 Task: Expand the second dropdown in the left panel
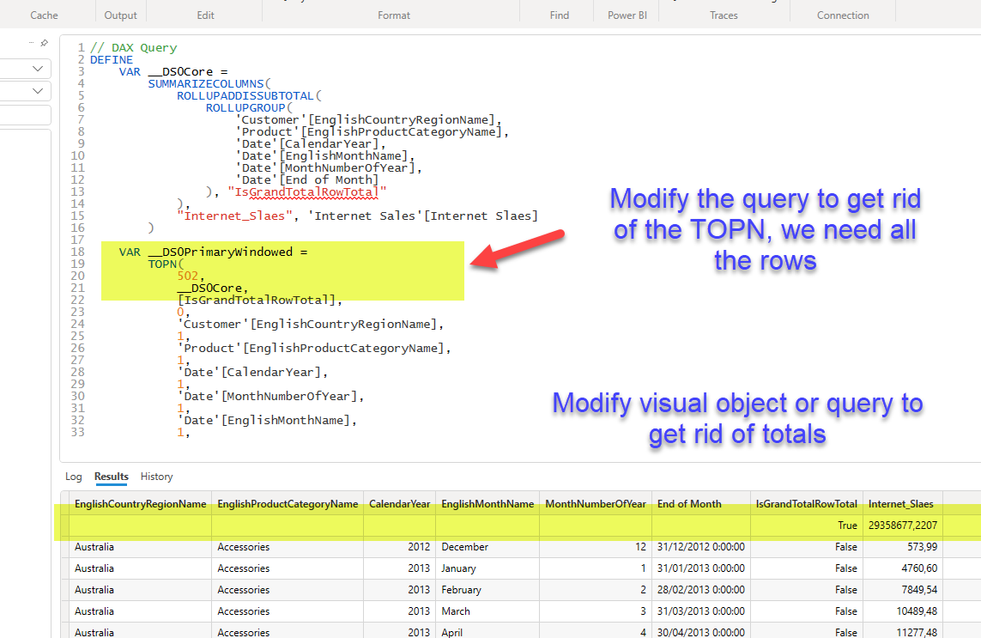pyautogui.click(x=39, y=91)
